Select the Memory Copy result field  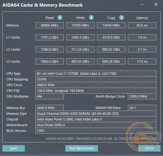[x=111, y=25]
